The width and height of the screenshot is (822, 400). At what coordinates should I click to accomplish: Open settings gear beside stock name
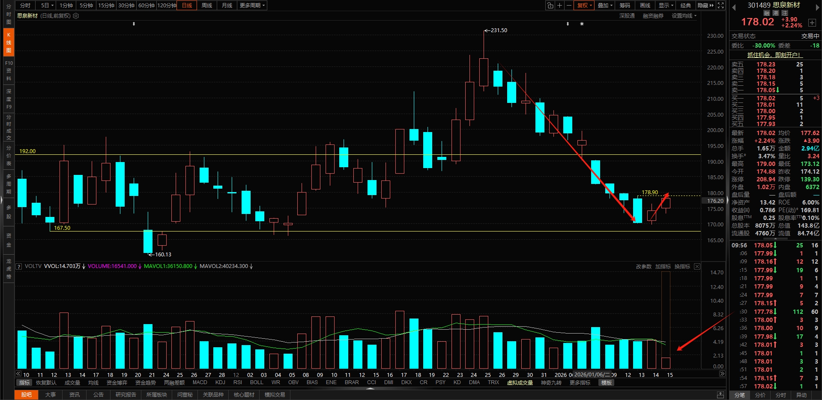point(76,16)
